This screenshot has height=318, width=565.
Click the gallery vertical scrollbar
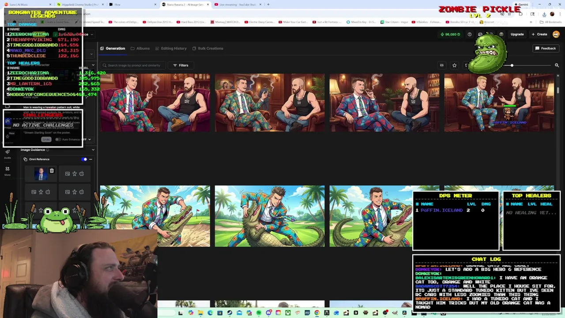pos(558,90)
